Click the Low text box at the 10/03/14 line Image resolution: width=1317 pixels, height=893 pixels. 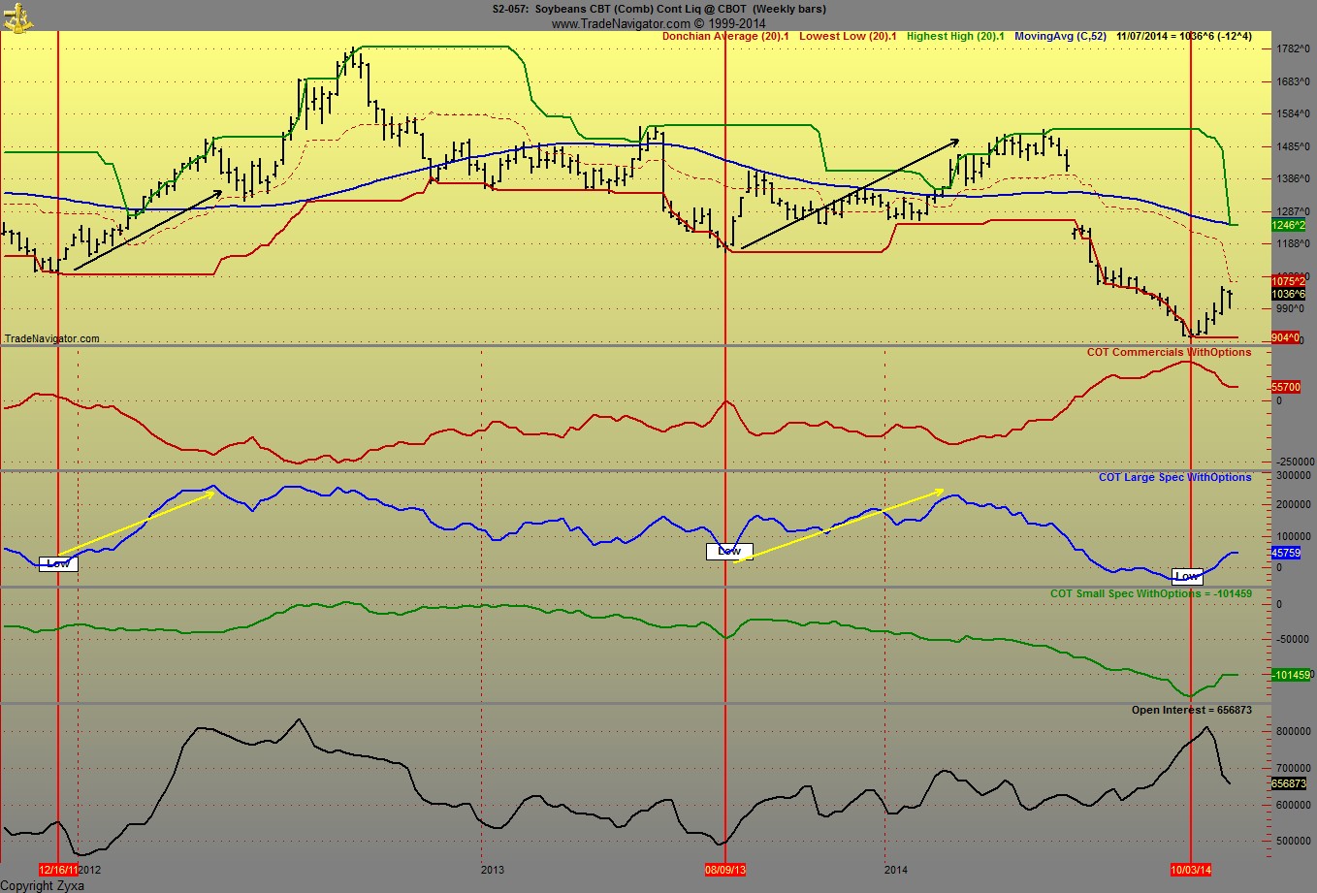[1187, 576]
